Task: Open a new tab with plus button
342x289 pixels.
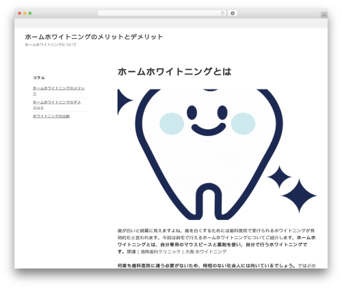Action: pos(324,15)
